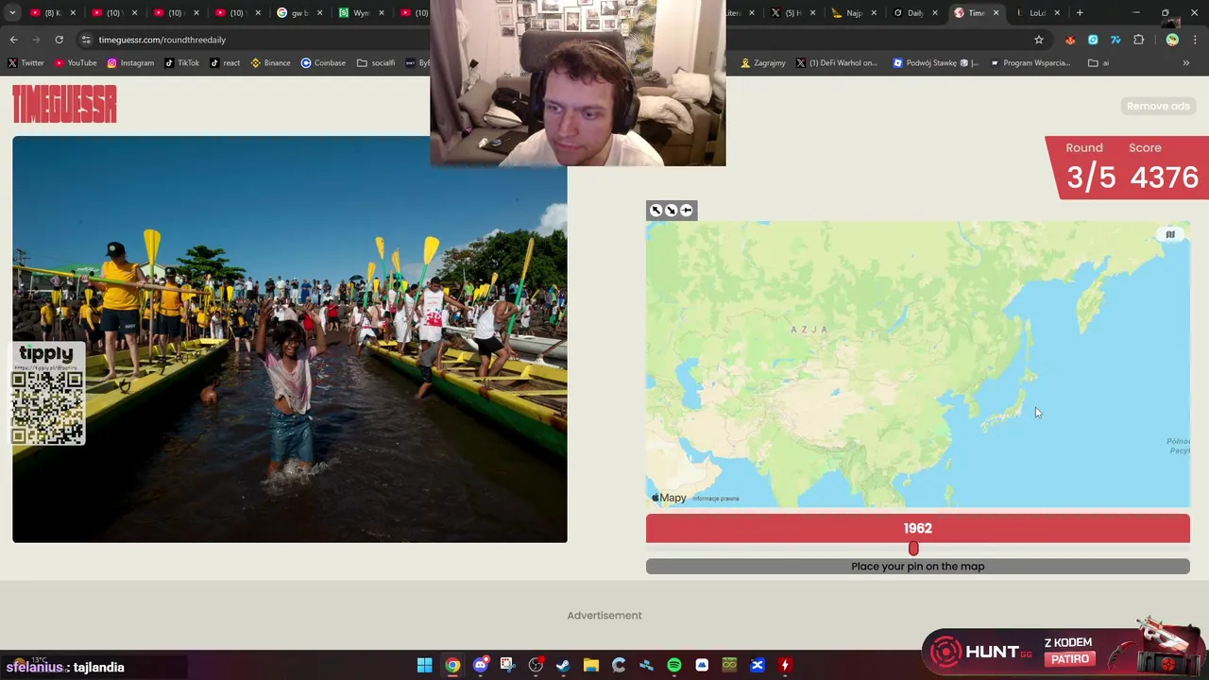The width and height of the screenshot is (1209, 680).
Task: Open the Chrome profile avatar
Action: click(1172, 40)
